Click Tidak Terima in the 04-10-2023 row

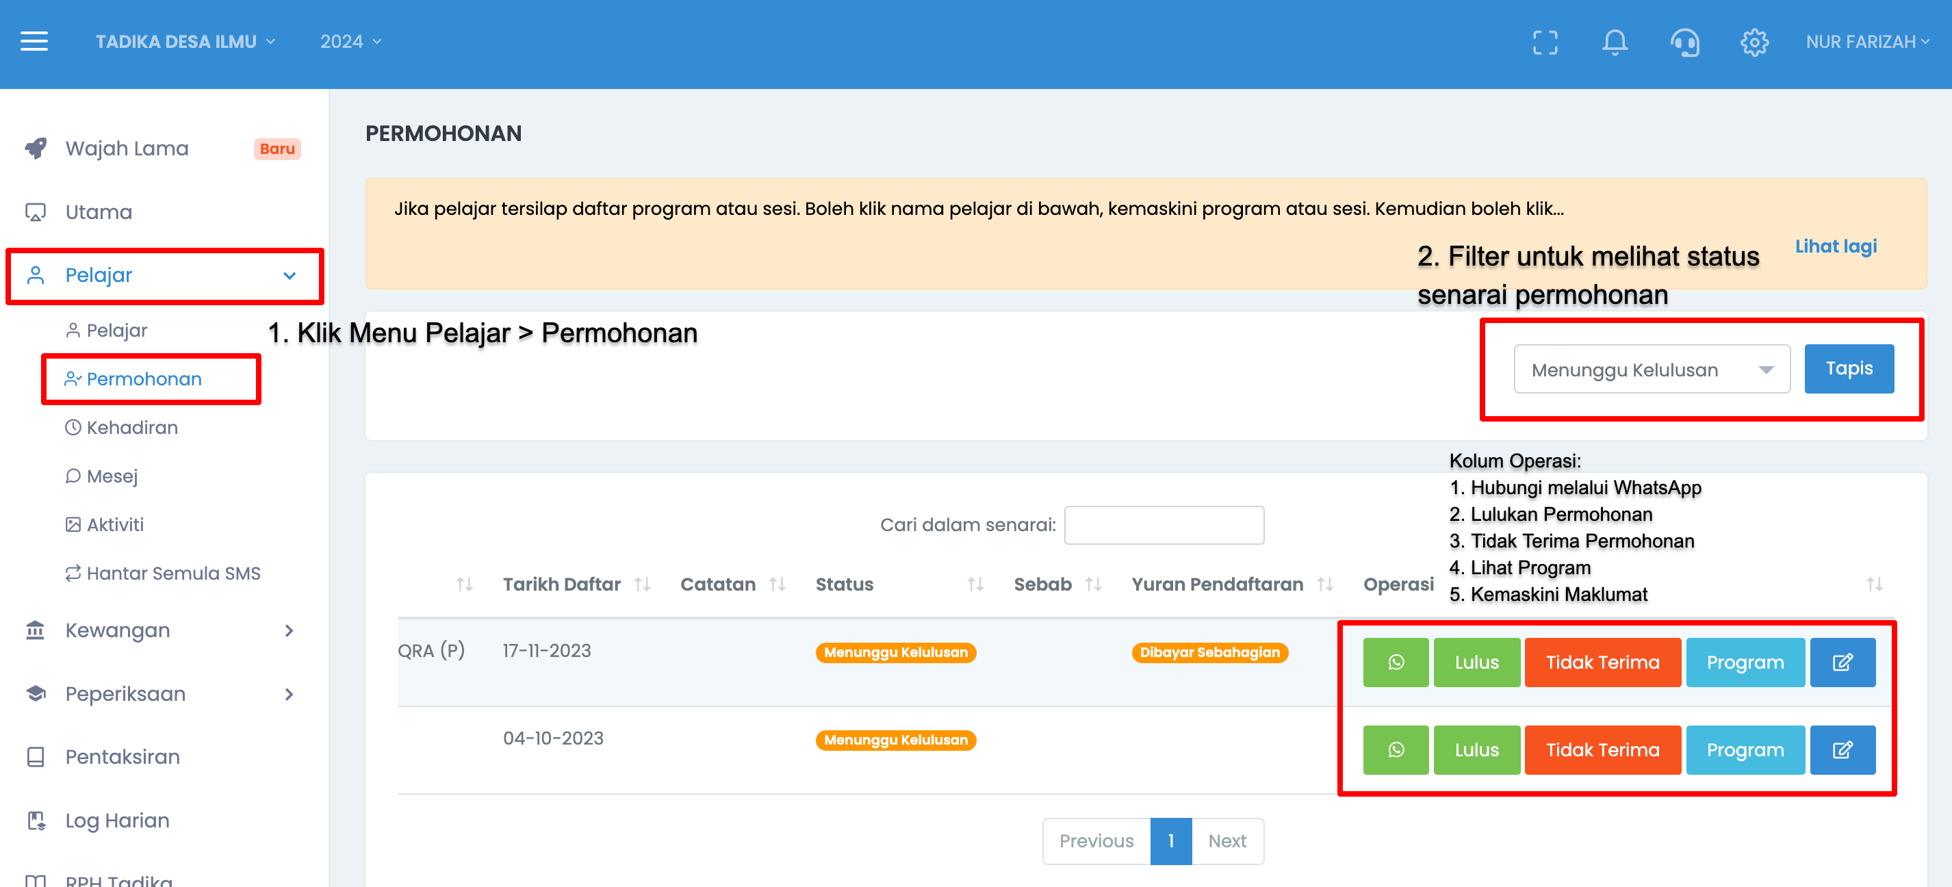tap(1603, 750)
